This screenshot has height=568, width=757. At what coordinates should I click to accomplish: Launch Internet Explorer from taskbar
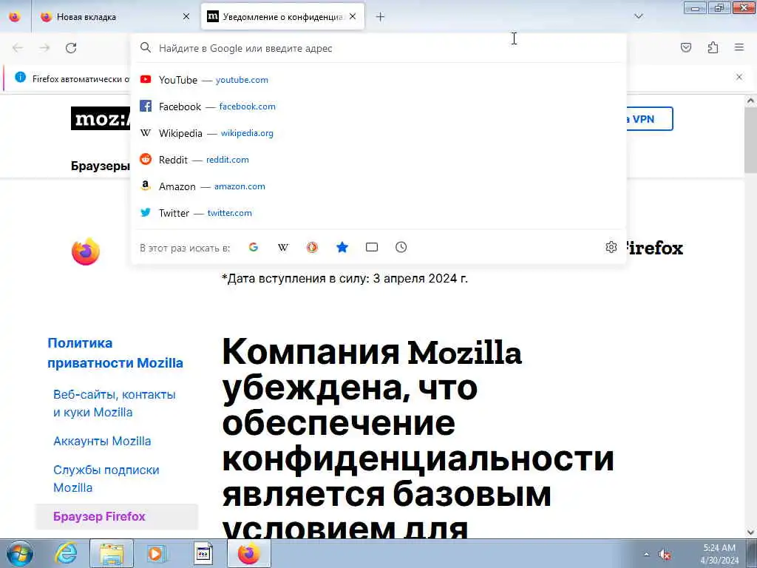[66, 553]
